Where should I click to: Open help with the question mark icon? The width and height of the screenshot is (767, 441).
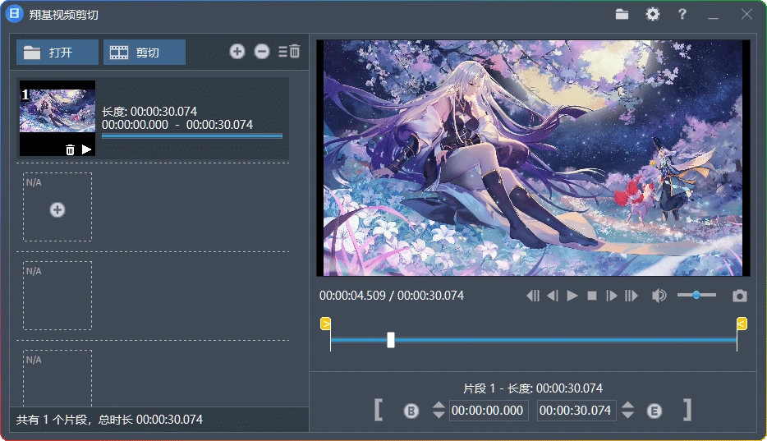(x=682, y=14)
